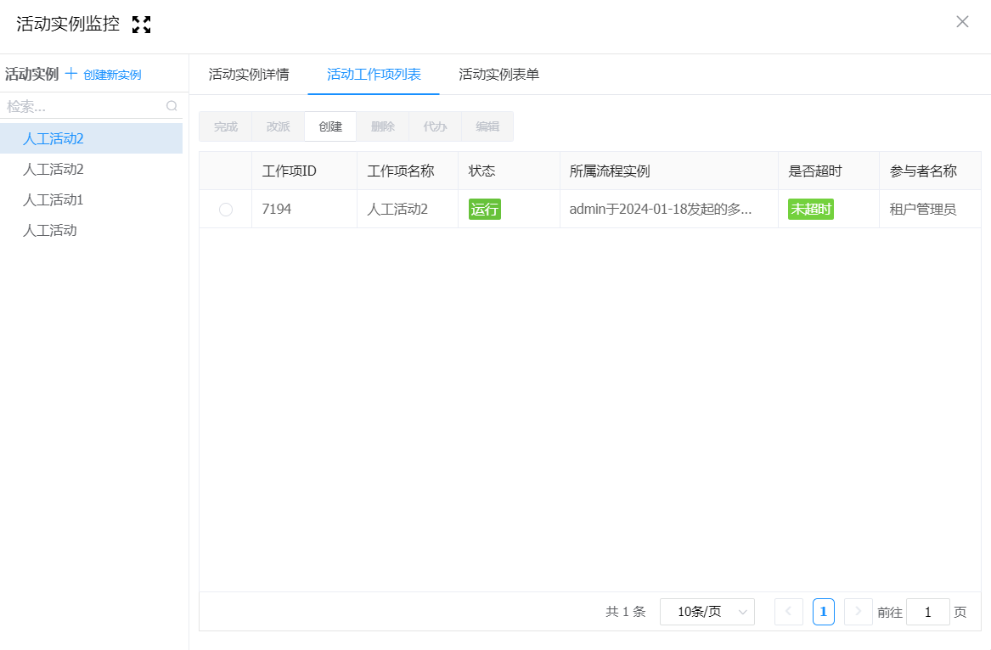Open the 10条/页 page size dropdown
The image size is (991, 650).
707,612
